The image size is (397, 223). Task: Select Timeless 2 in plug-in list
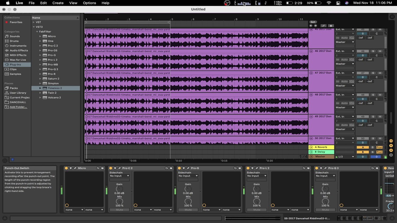pos(55,88)
